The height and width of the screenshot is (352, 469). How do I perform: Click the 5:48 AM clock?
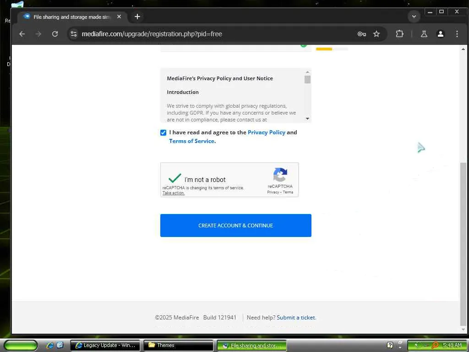pos(452,345)
